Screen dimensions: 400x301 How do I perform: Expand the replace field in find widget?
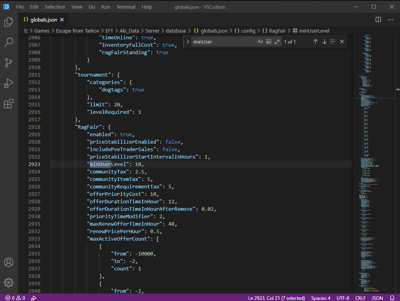click(188, 42)
